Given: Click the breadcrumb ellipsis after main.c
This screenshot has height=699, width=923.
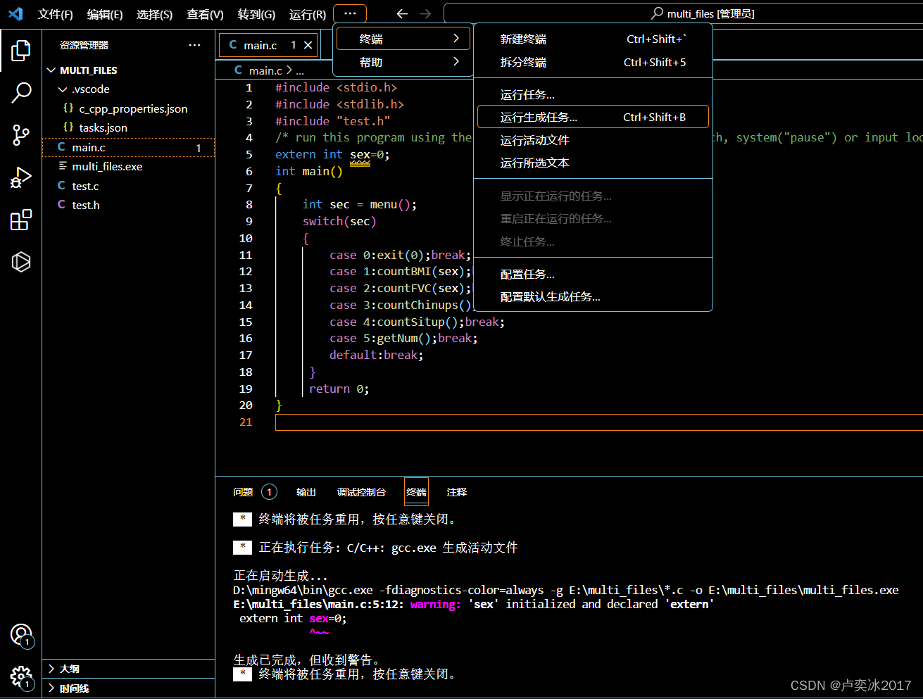Looking at the screenshot, I should click(x=300, y=70).
